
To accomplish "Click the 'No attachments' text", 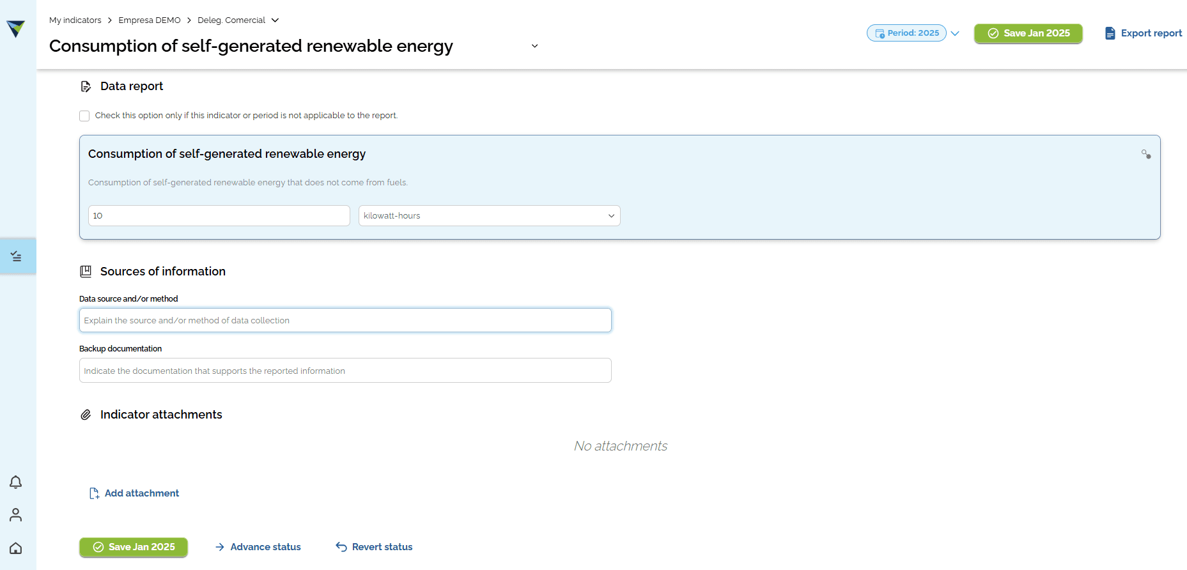I will [621, 446].
